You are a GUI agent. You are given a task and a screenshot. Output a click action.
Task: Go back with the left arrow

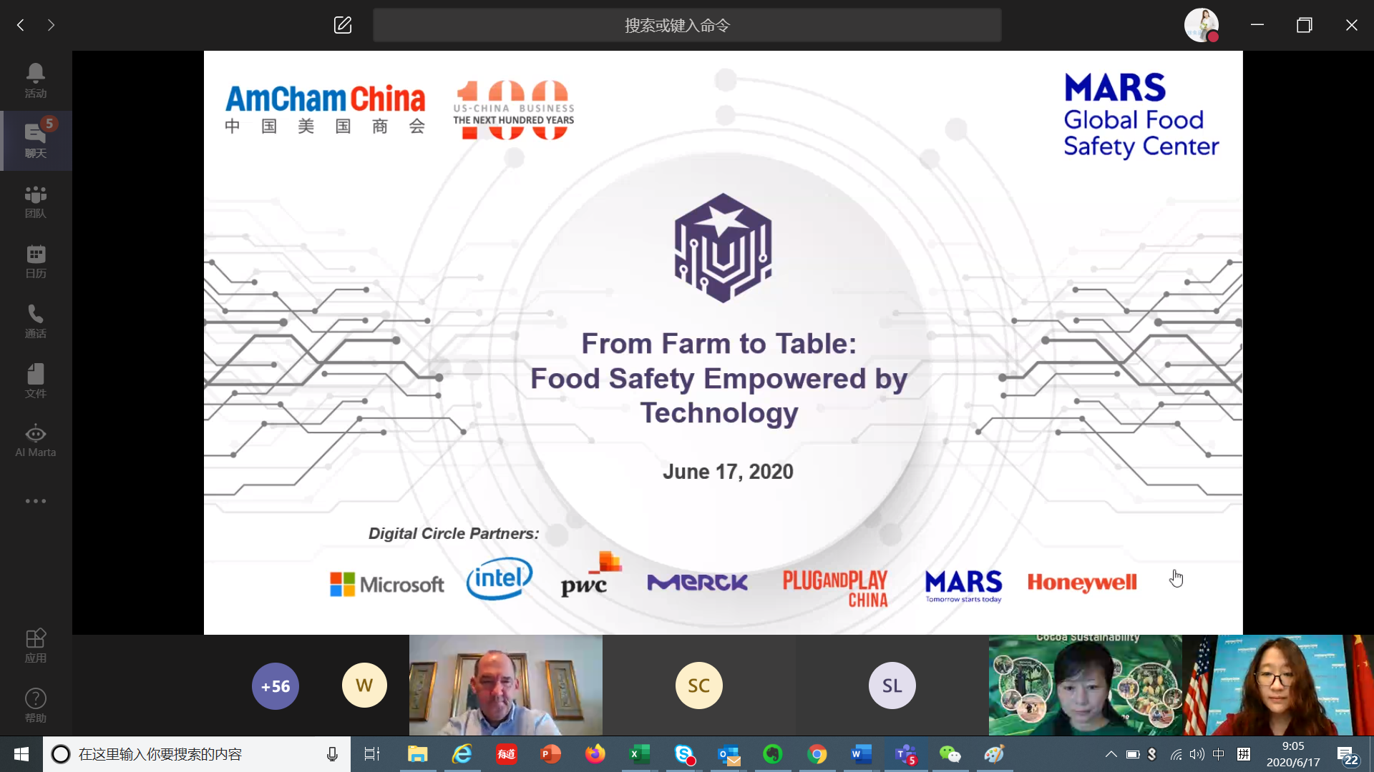(x=21, y=25)
